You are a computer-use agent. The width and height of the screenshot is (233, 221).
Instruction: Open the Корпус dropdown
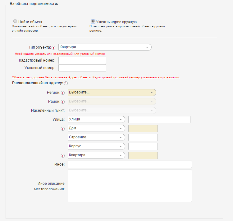[96, 146]
